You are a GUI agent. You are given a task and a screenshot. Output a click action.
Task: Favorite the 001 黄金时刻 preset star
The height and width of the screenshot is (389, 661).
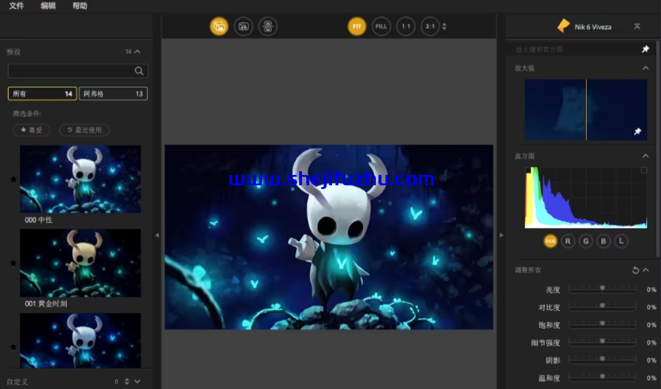13,264
